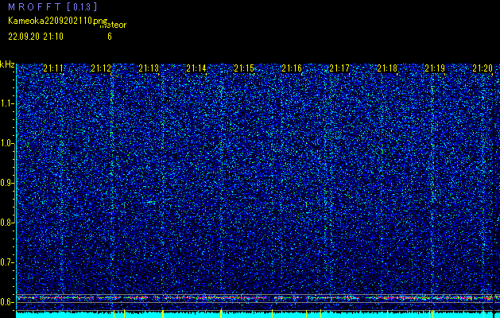
Task: Click the 1.0 kHz frequency label
Action: [x=7, y=144]
